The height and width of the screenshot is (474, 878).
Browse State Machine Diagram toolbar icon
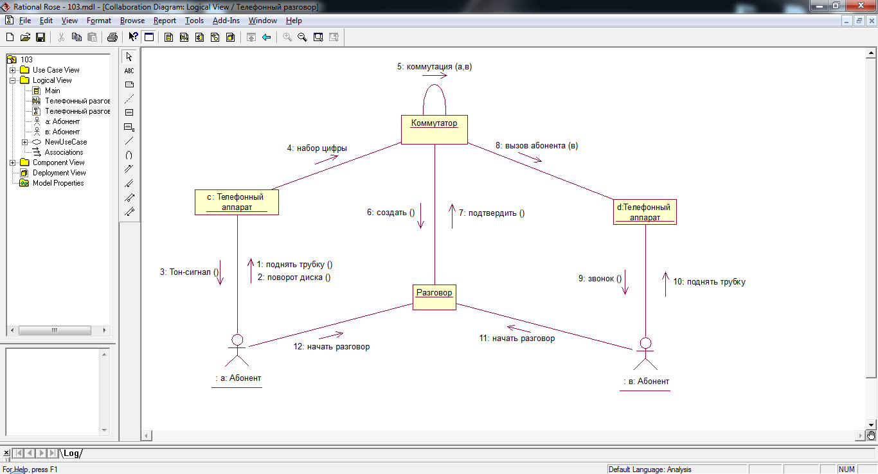coord(215,37)
